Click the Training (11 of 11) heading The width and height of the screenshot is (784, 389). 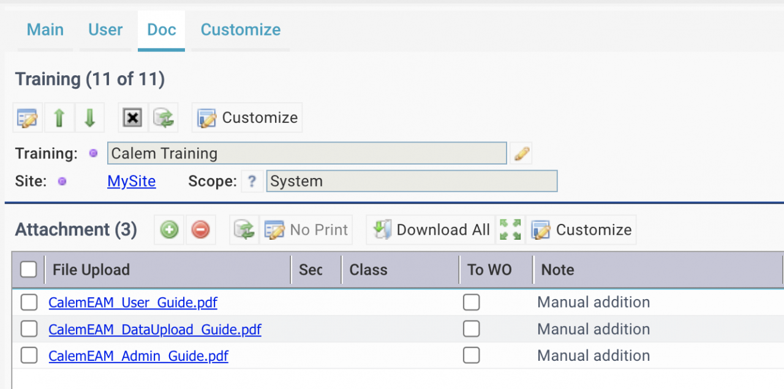click(x=90, y=80)
